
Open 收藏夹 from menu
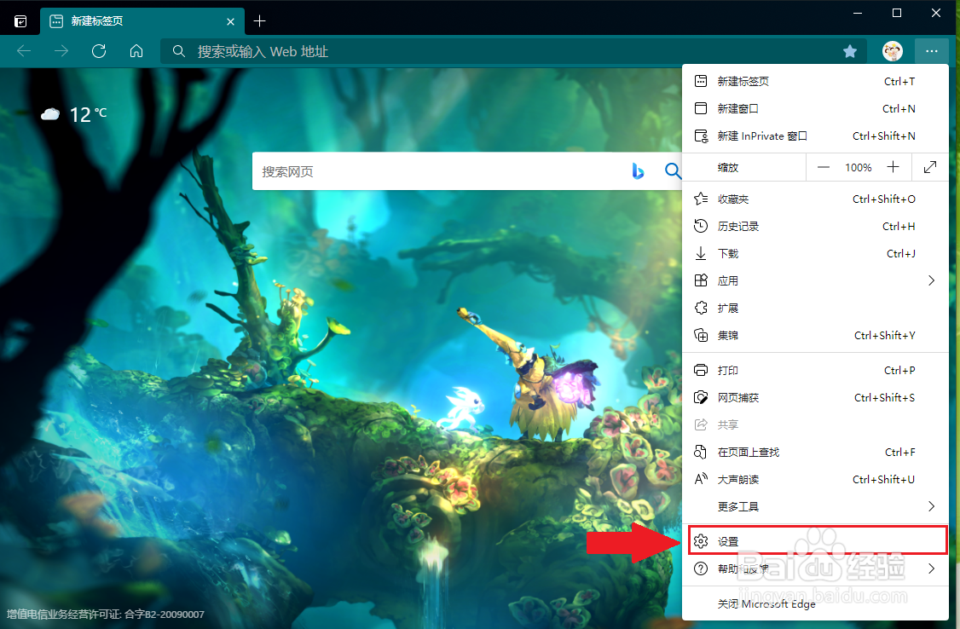815,199
